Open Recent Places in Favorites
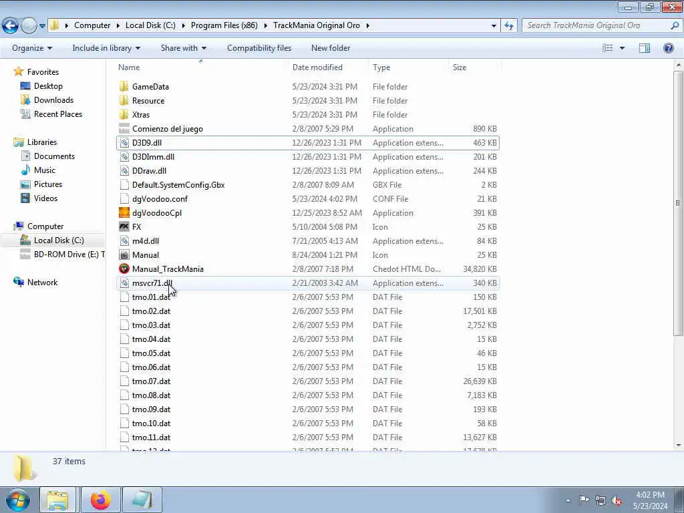The image size is (684, 513). click(x=58, y=114)
